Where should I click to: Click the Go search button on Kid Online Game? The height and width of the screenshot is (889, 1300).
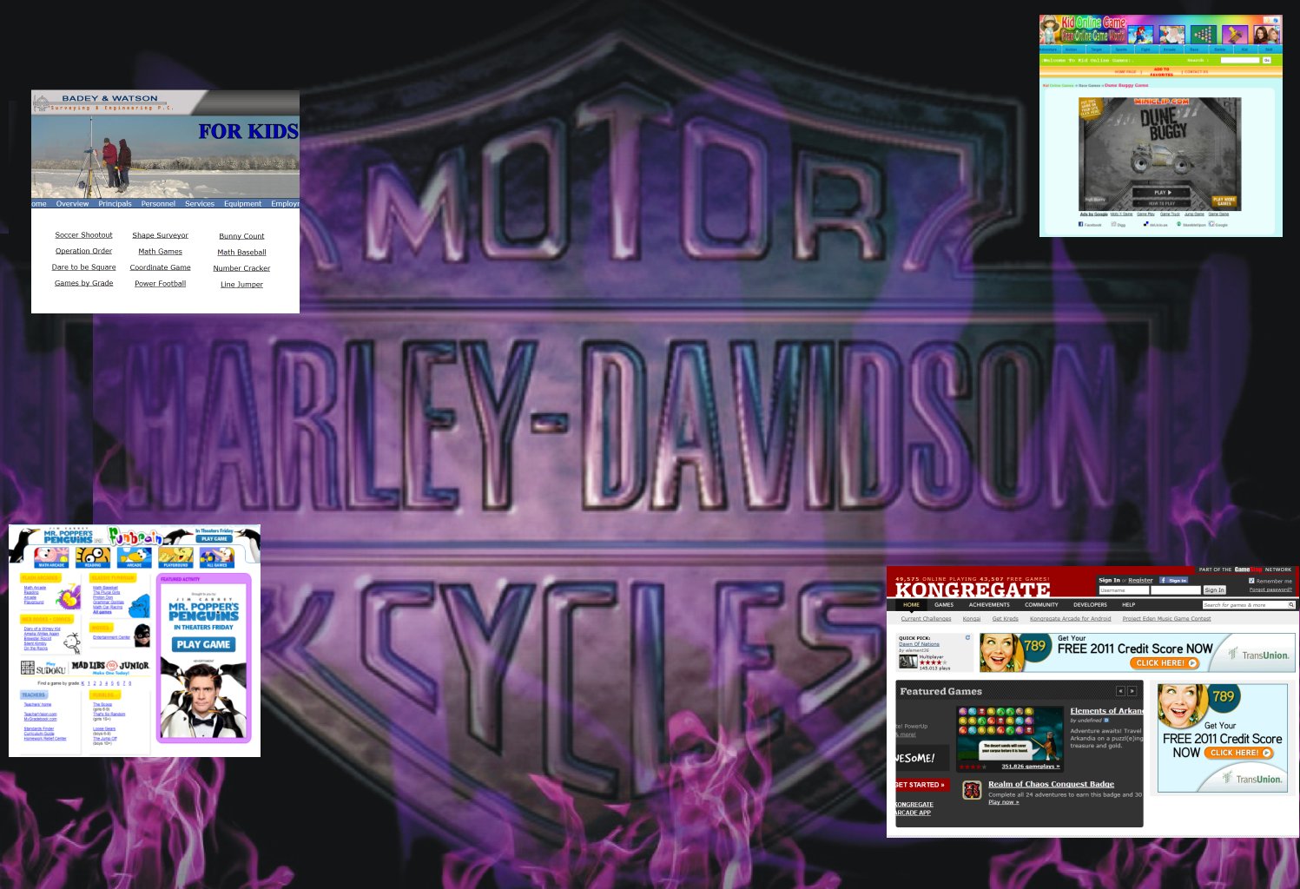[1267, 60]
